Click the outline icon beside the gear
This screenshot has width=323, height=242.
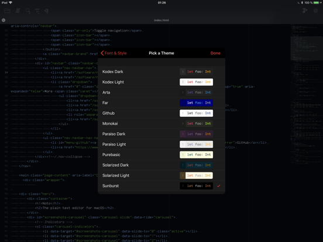pyautogui.click(x=305, y=11)
